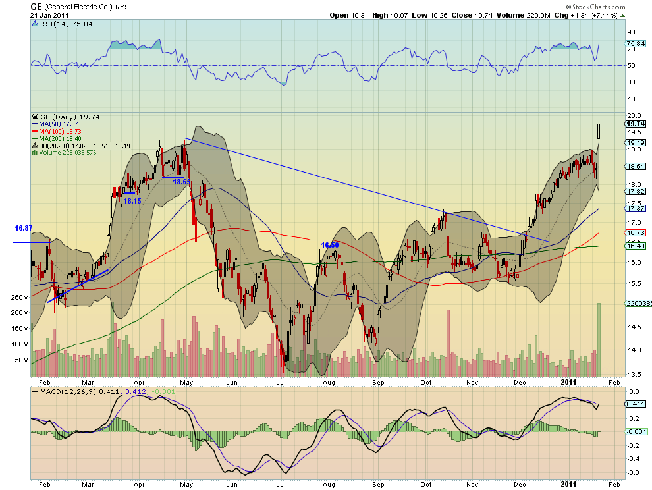The image size is (652, 490).
Task: Click the 90 label on RSI axis
Action: tap(631, 32)
